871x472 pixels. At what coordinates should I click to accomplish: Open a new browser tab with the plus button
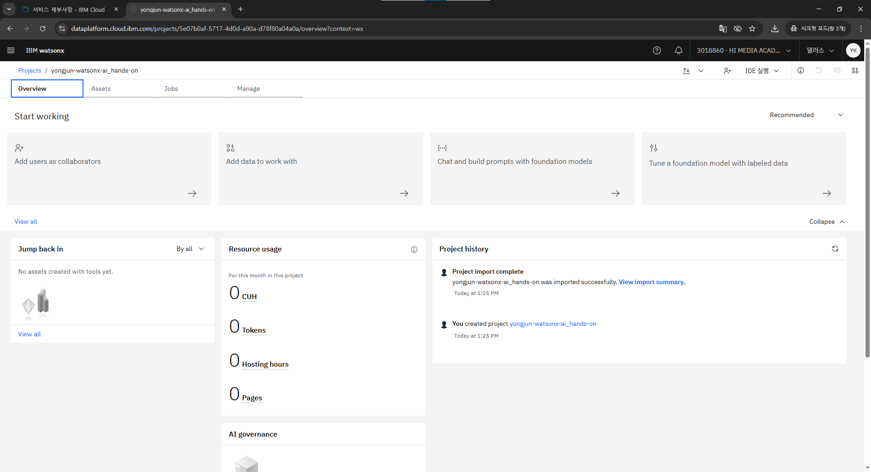[240, 9]
